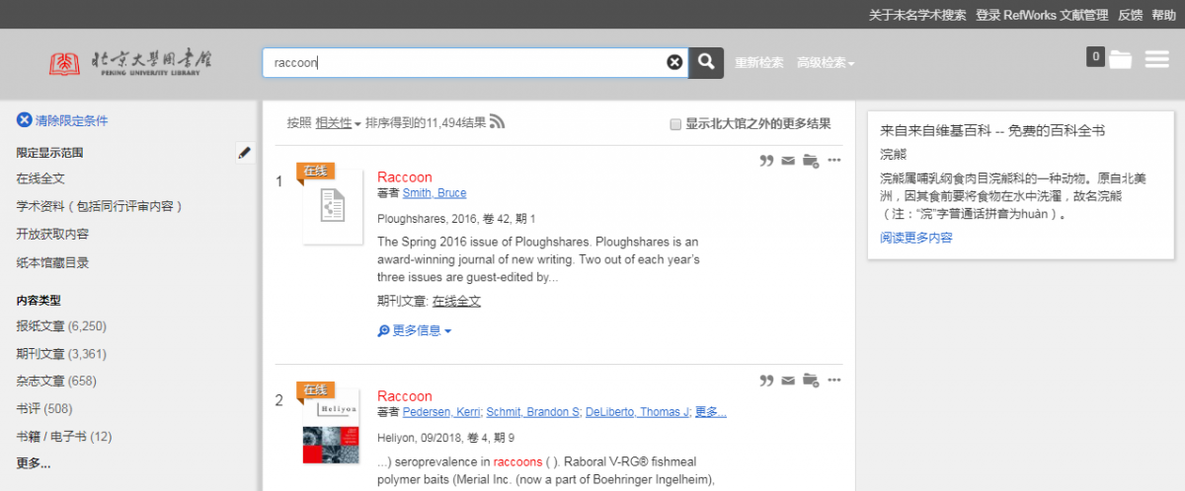Open 在线全文 link of result 1
The image size is (1185, 491).
(456, 301)
